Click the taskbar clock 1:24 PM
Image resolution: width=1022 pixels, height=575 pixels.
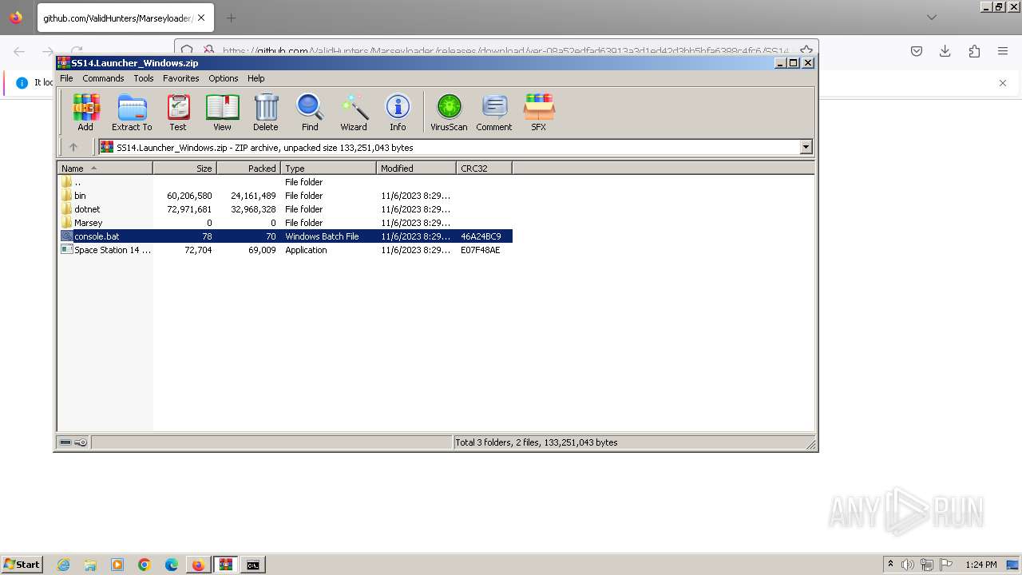point(981,565)
